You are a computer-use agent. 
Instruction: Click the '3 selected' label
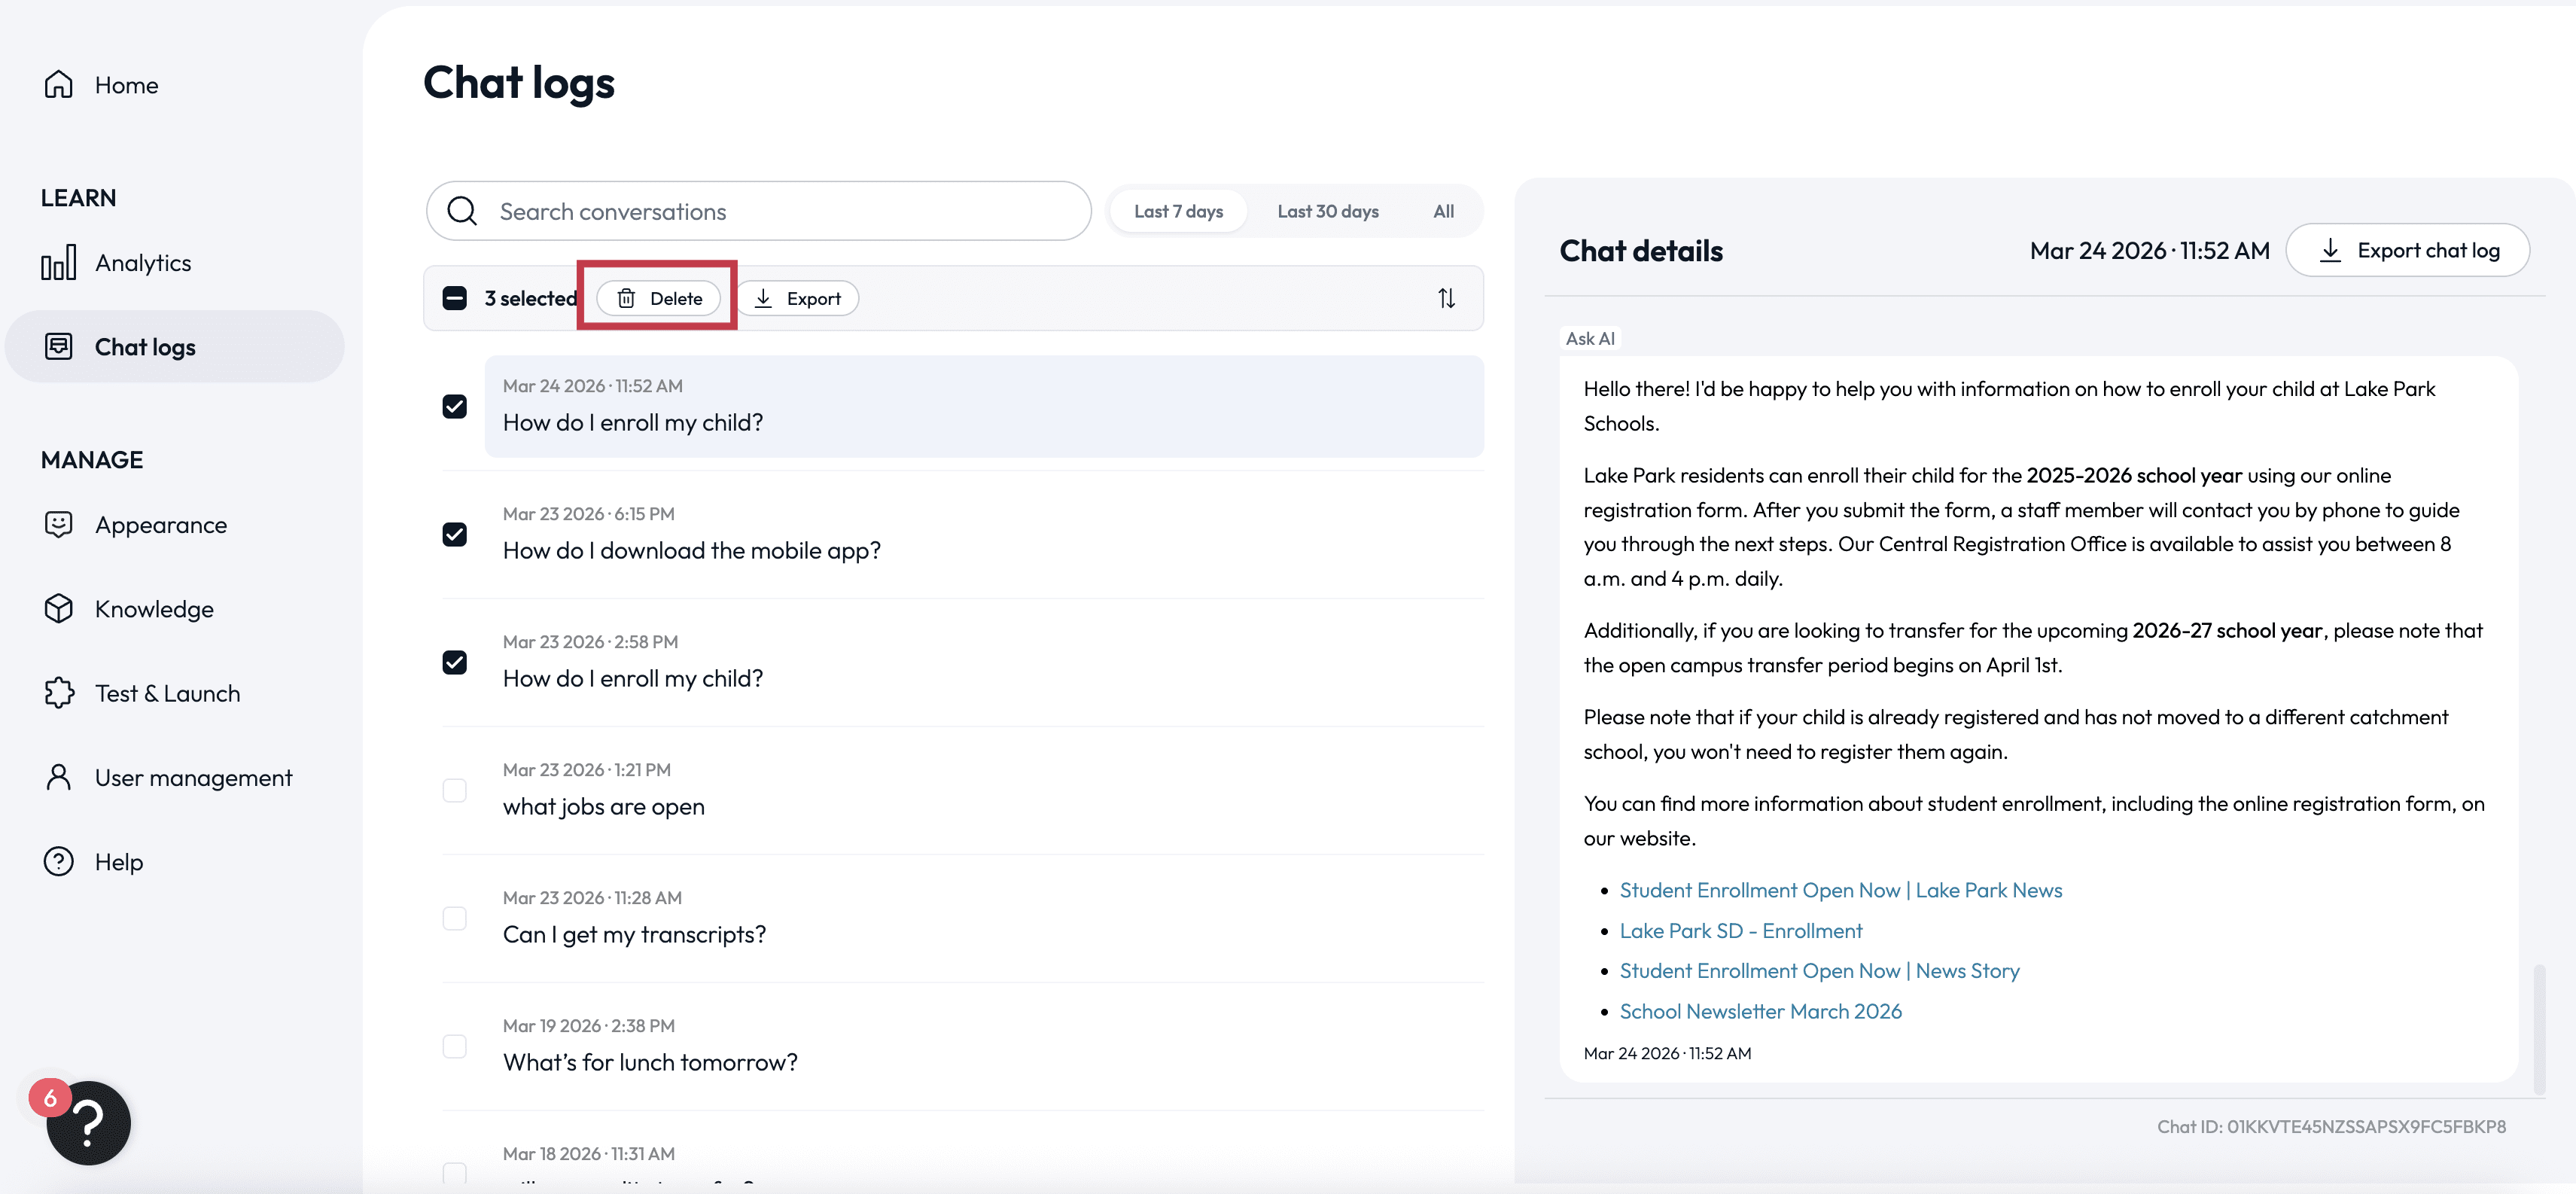point(530,298)
